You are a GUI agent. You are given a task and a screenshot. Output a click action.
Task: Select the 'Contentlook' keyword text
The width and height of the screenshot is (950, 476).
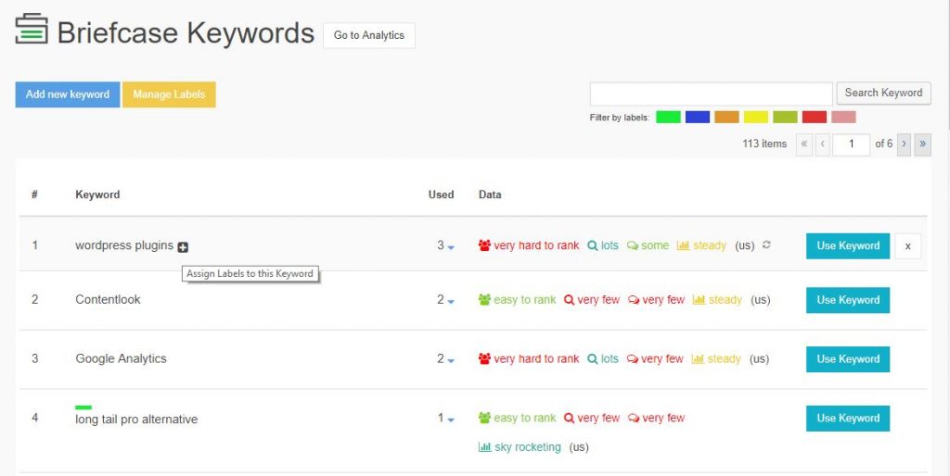click(x=108, y=299)
